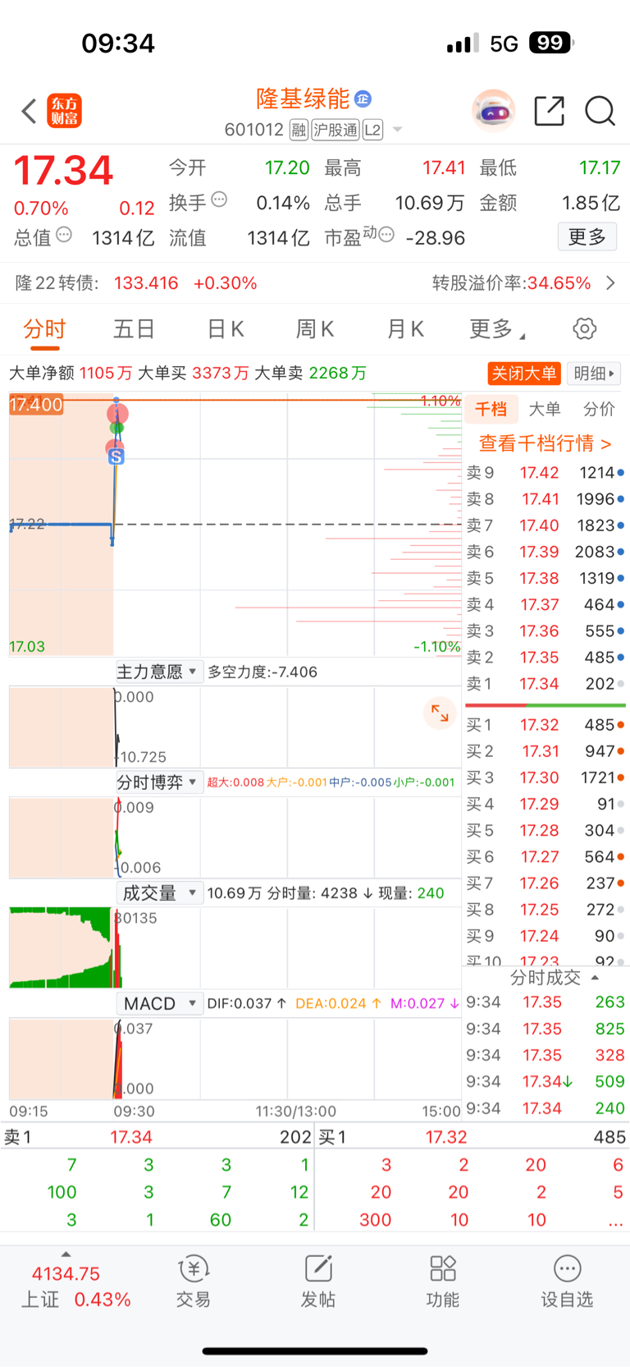Tap the 买6 17.27 order row
The width and height of the screenshot is (630, 1367).
(x=546, y=856)
